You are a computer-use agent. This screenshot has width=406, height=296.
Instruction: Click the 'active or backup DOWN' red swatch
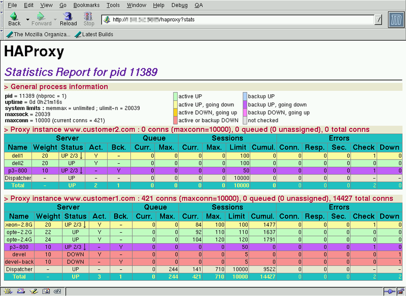(175, 120)
